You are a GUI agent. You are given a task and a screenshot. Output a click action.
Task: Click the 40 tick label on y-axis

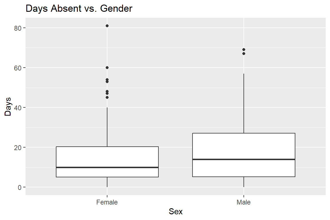(x=18, y=108)
